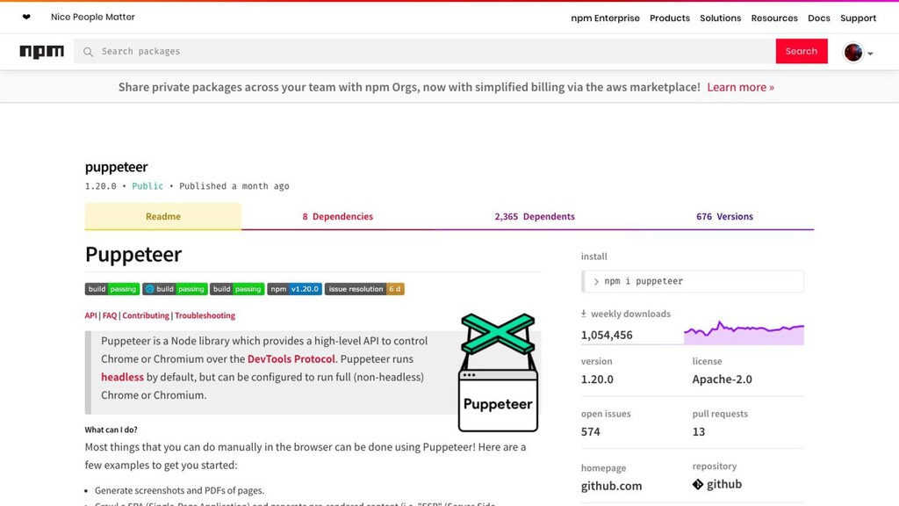Open the FAQ link
This screenshot has width=899, height=506.
pos(110,315)
